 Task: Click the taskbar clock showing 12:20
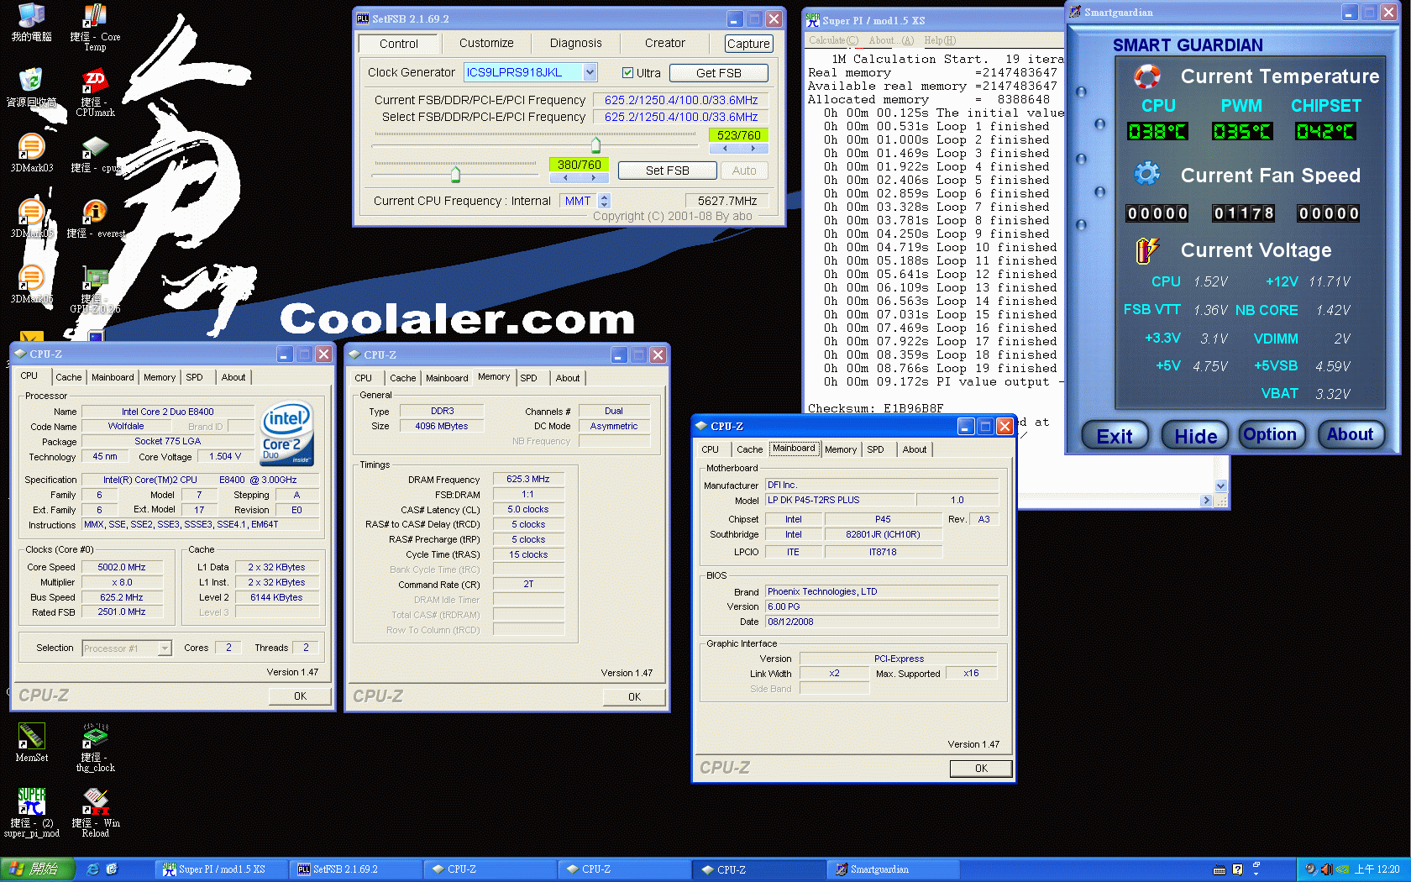pos(1377,869)
